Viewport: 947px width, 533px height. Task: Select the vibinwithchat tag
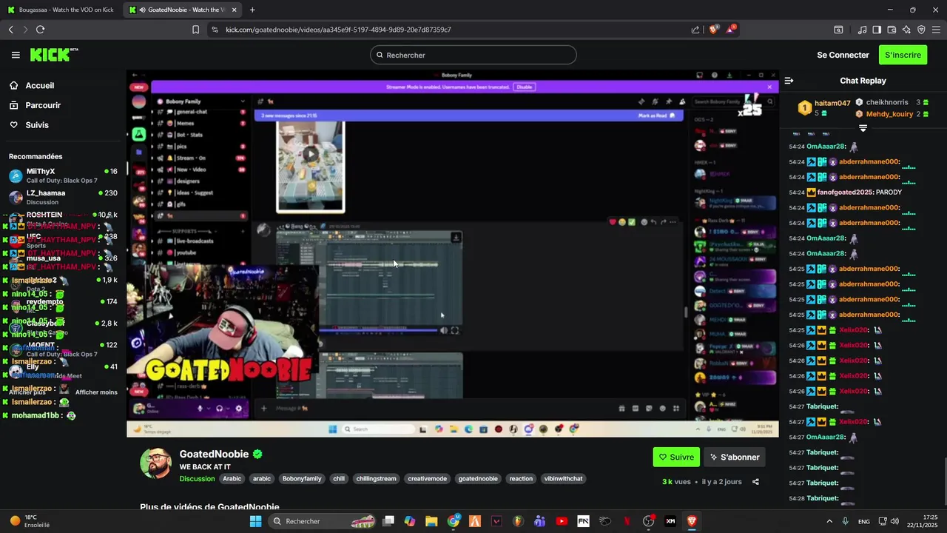564,479
